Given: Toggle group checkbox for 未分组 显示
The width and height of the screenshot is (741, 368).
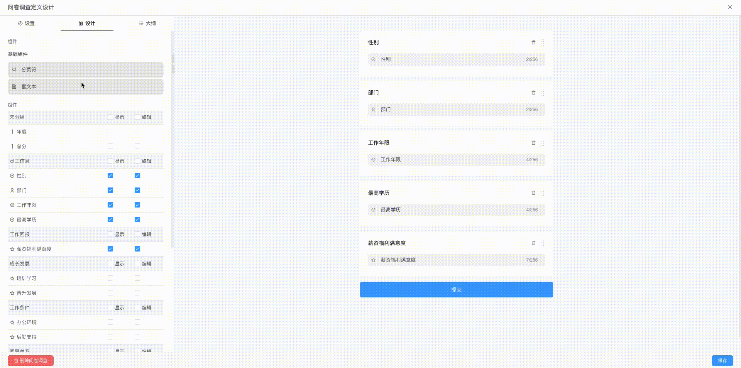Looking at the screenshot, I should tap(110, 117).
